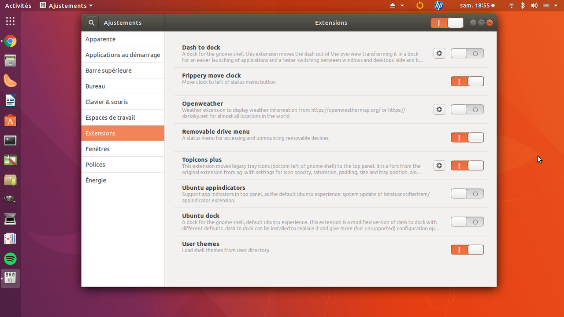The image size is (564, 317).
Task: Open the Files manager dock icon
Action: point(10,61)
